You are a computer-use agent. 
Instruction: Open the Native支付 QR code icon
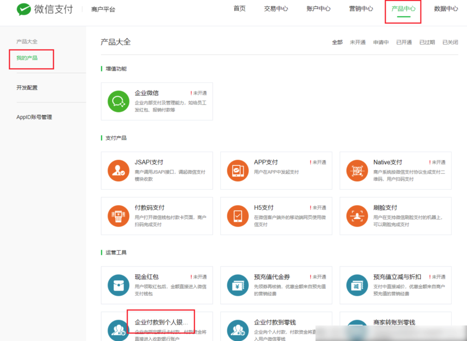tap(357, 170)
